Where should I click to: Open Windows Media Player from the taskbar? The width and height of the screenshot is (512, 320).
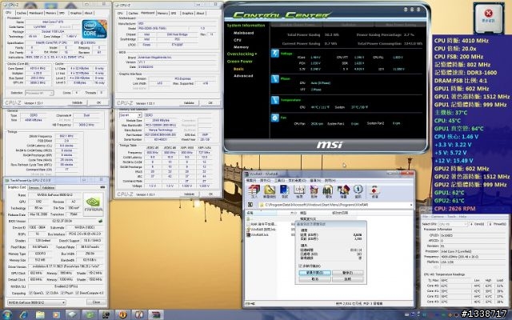[x=57, y=314]
